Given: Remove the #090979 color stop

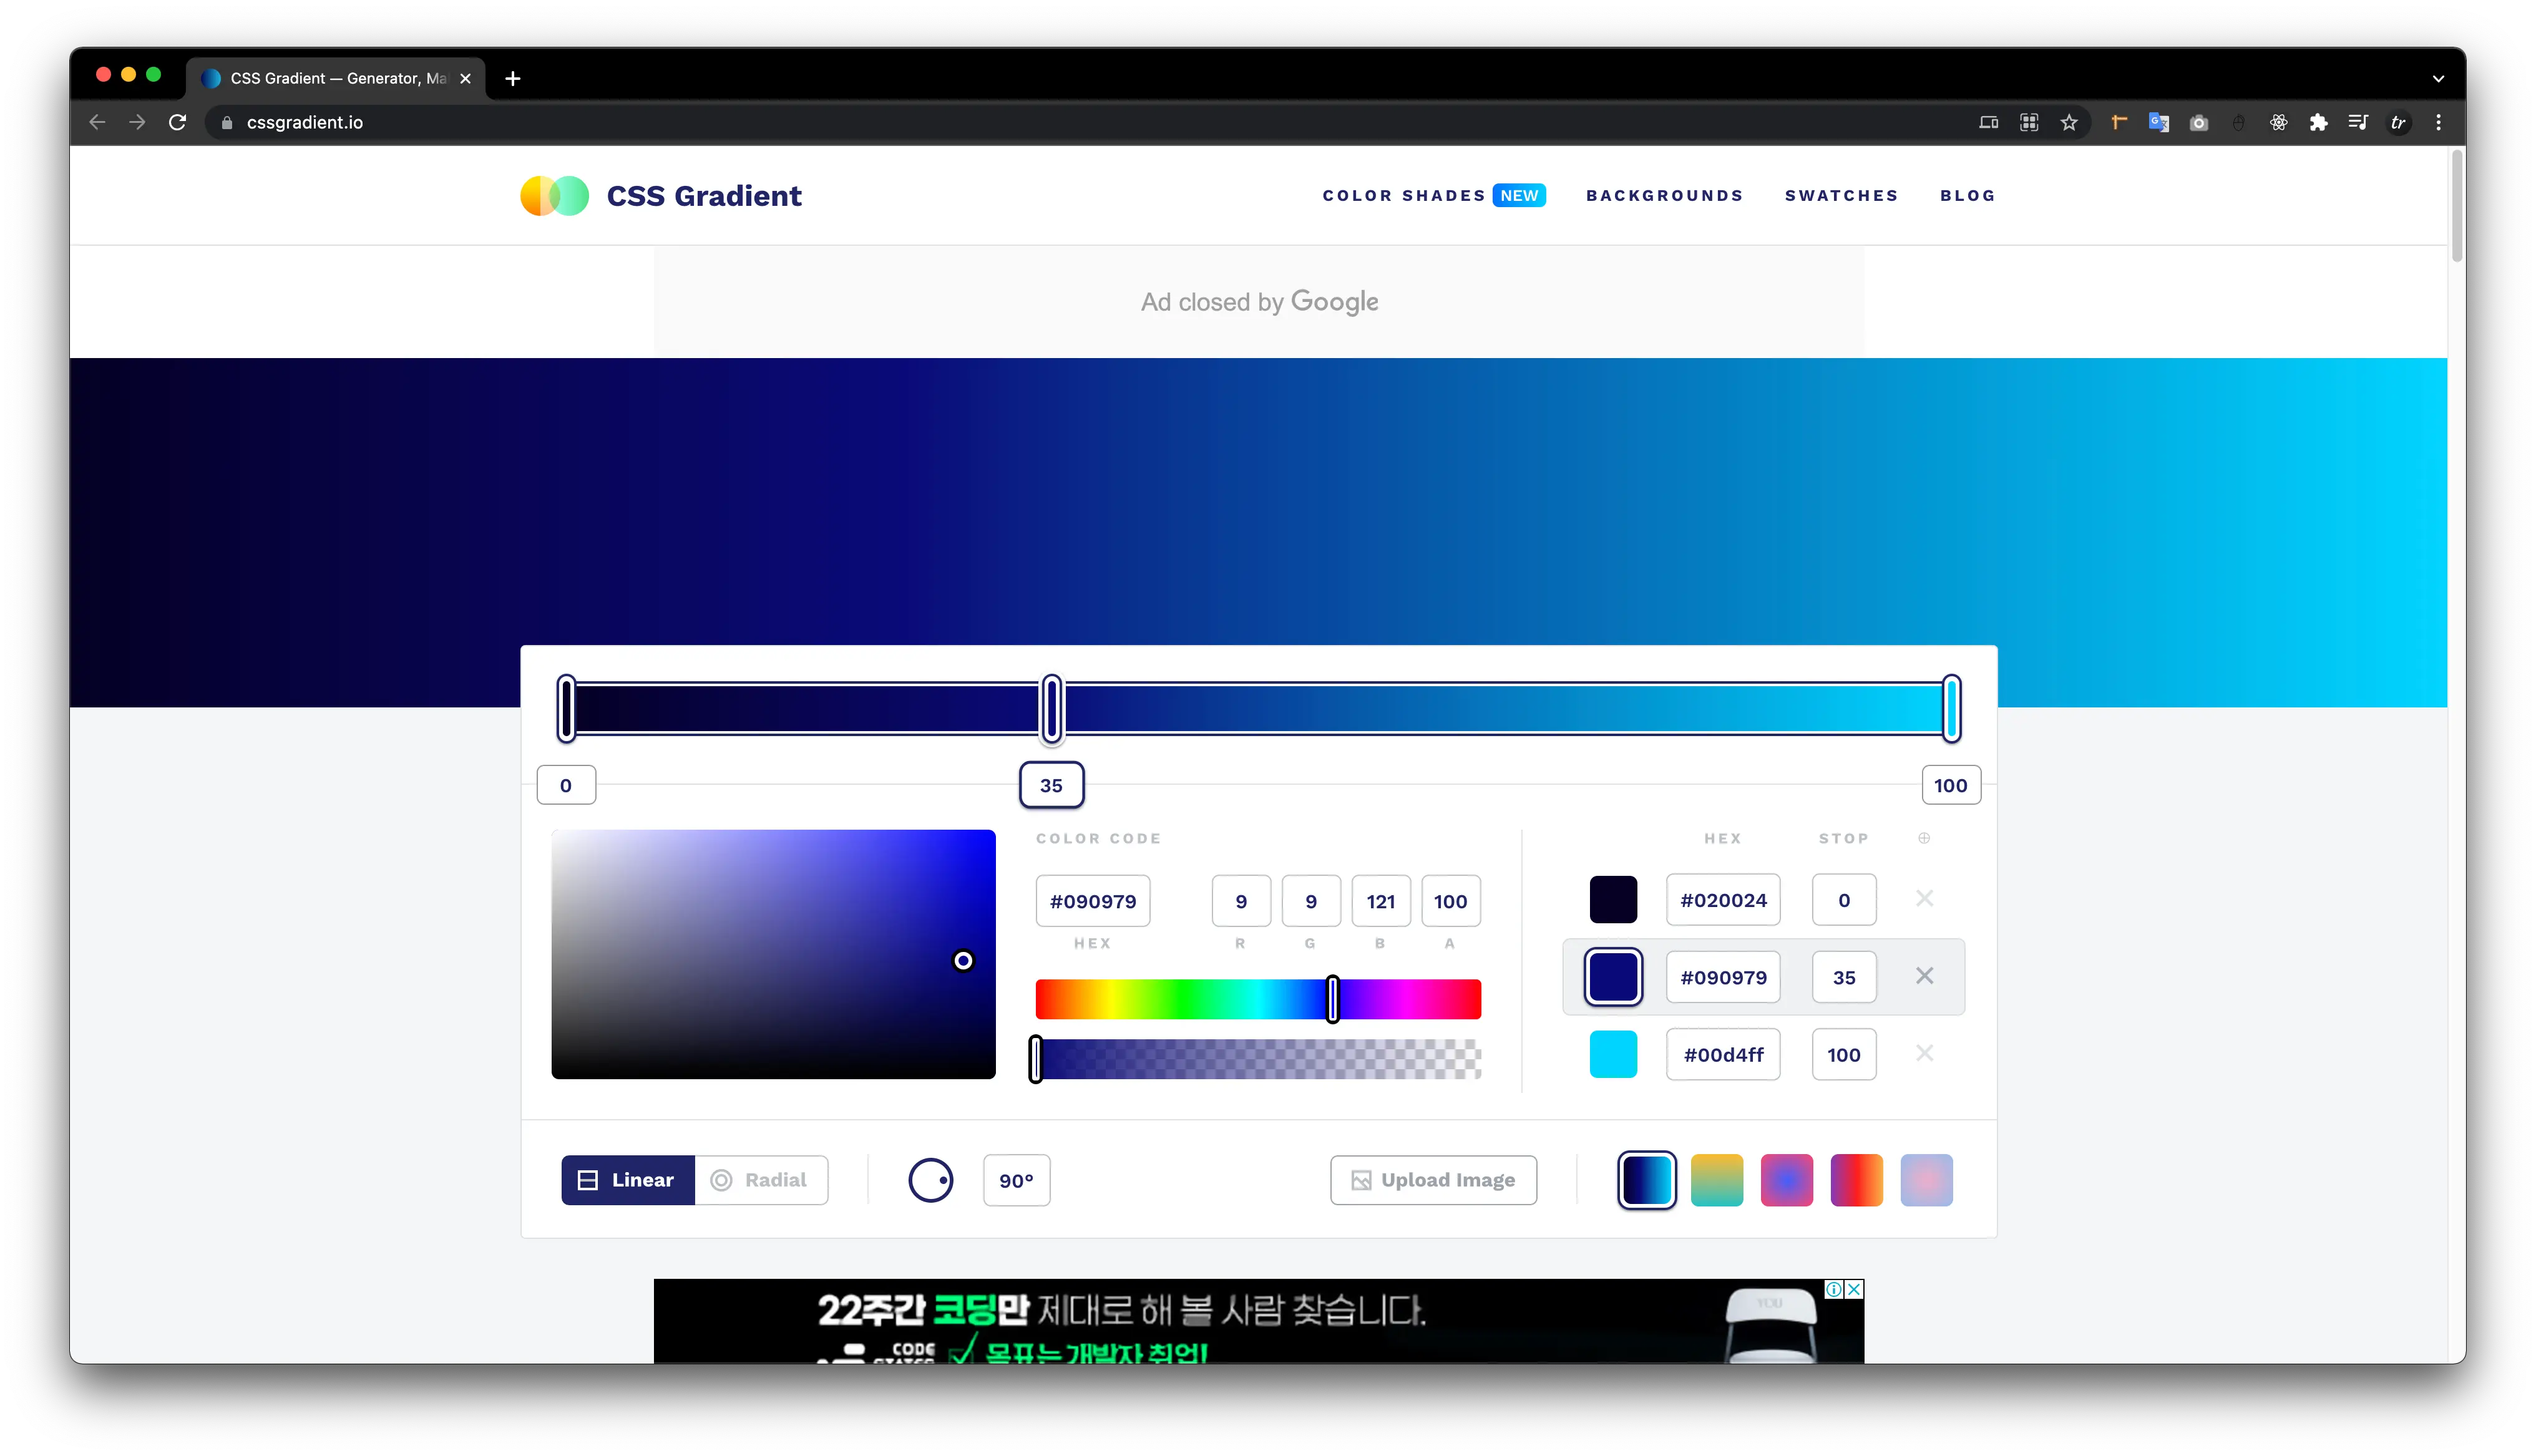Looking at the screenshot, I should 1923,976.
